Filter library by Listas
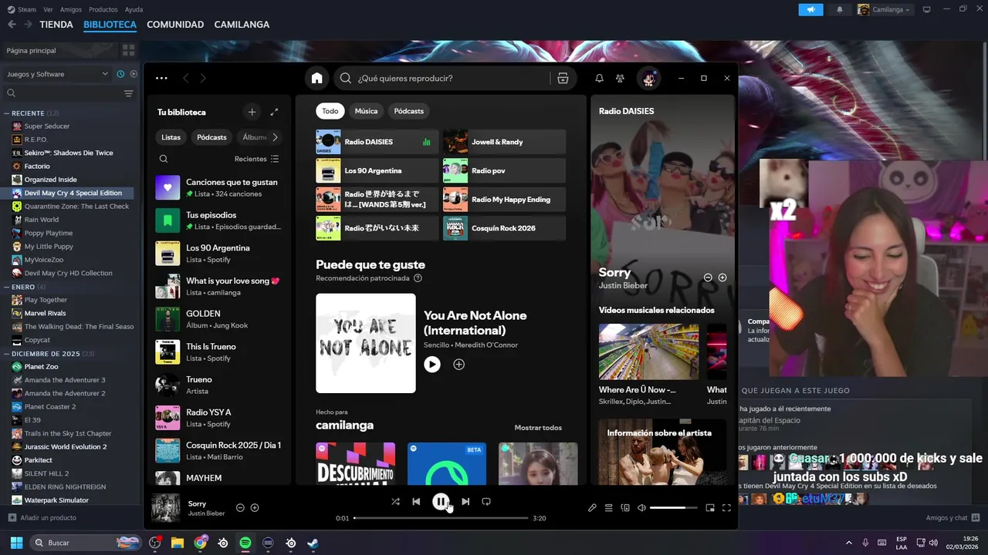988x555 pixels. point(171,137)
